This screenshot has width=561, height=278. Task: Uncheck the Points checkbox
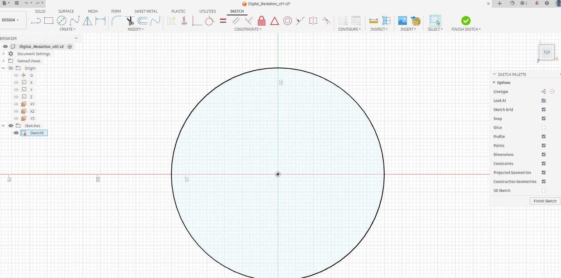pos(544,146)
